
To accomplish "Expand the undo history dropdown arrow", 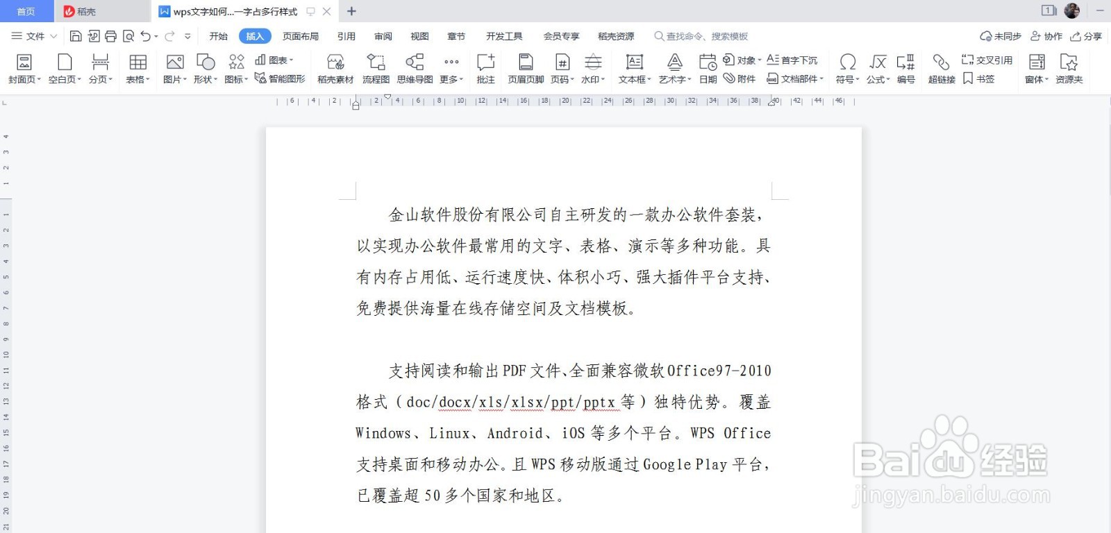I will coord(156,36).
